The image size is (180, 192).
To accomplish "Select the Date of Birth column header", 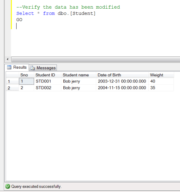I will (x=122, y=75).
